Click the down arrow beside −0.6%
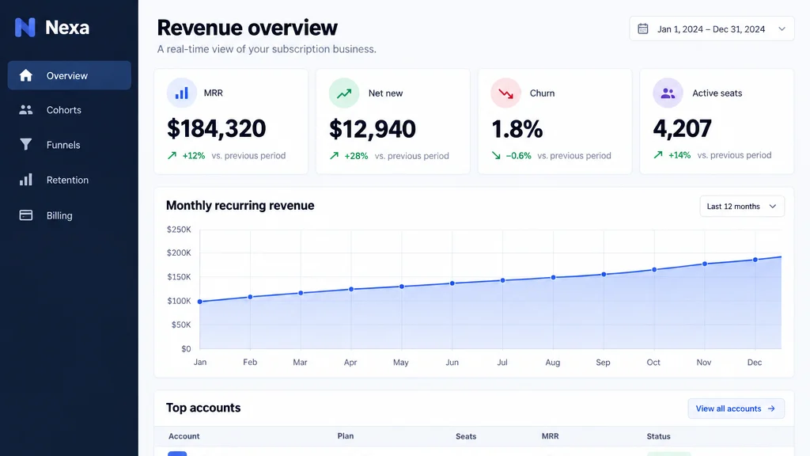This screenshot has height=456, width=810. click(496, 156)
